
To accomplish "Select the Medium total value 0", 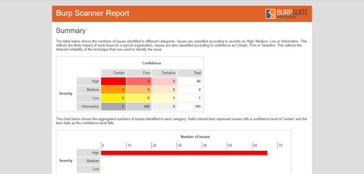I will coord(190,90).
